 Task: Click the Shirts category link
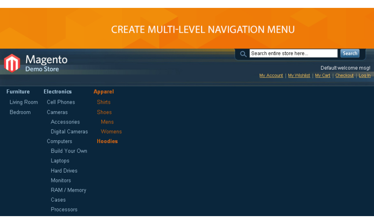[103, 102]
